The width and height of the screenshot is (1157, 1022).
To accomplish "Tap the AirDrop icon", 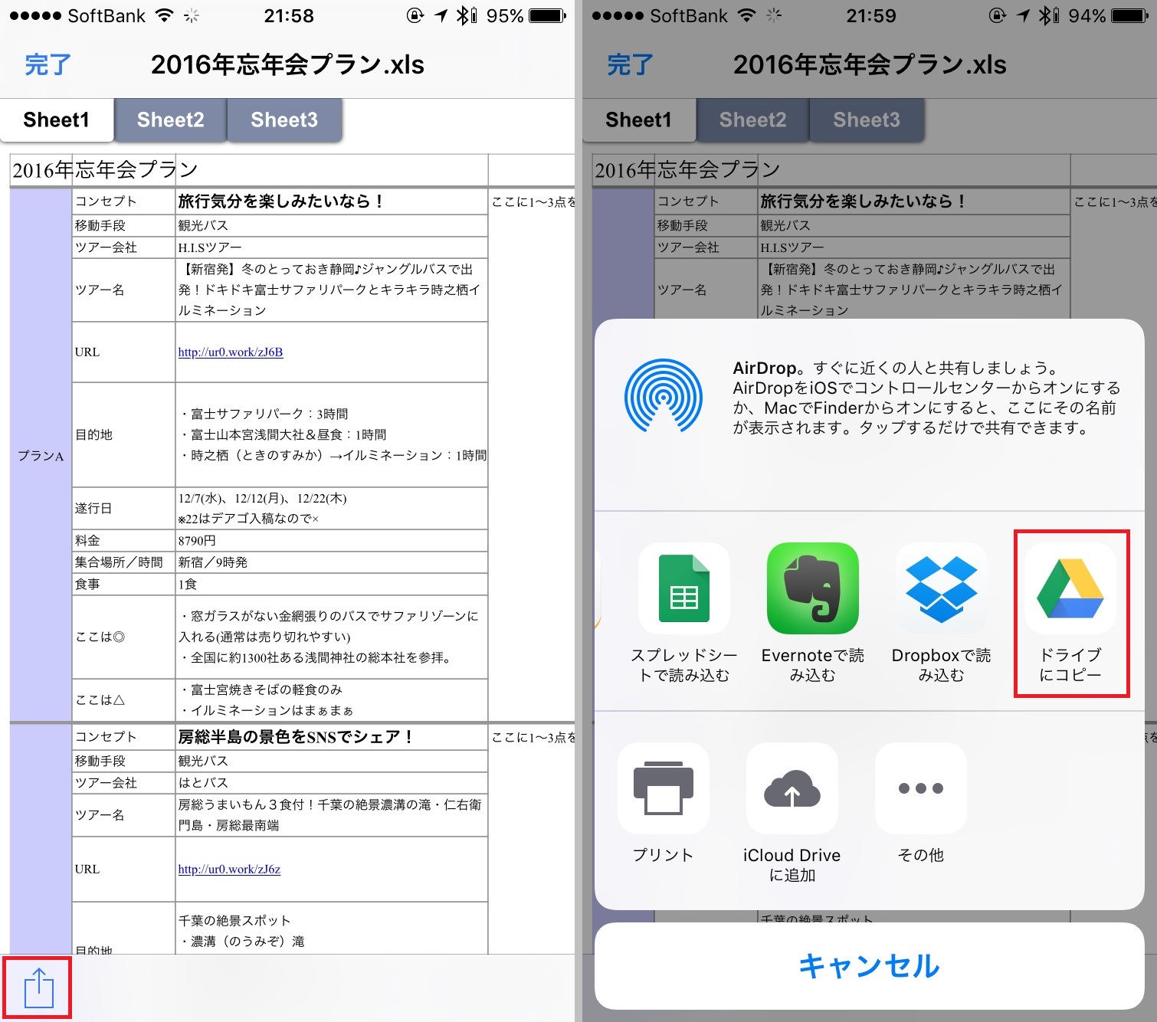I will [x=663, y=396].
